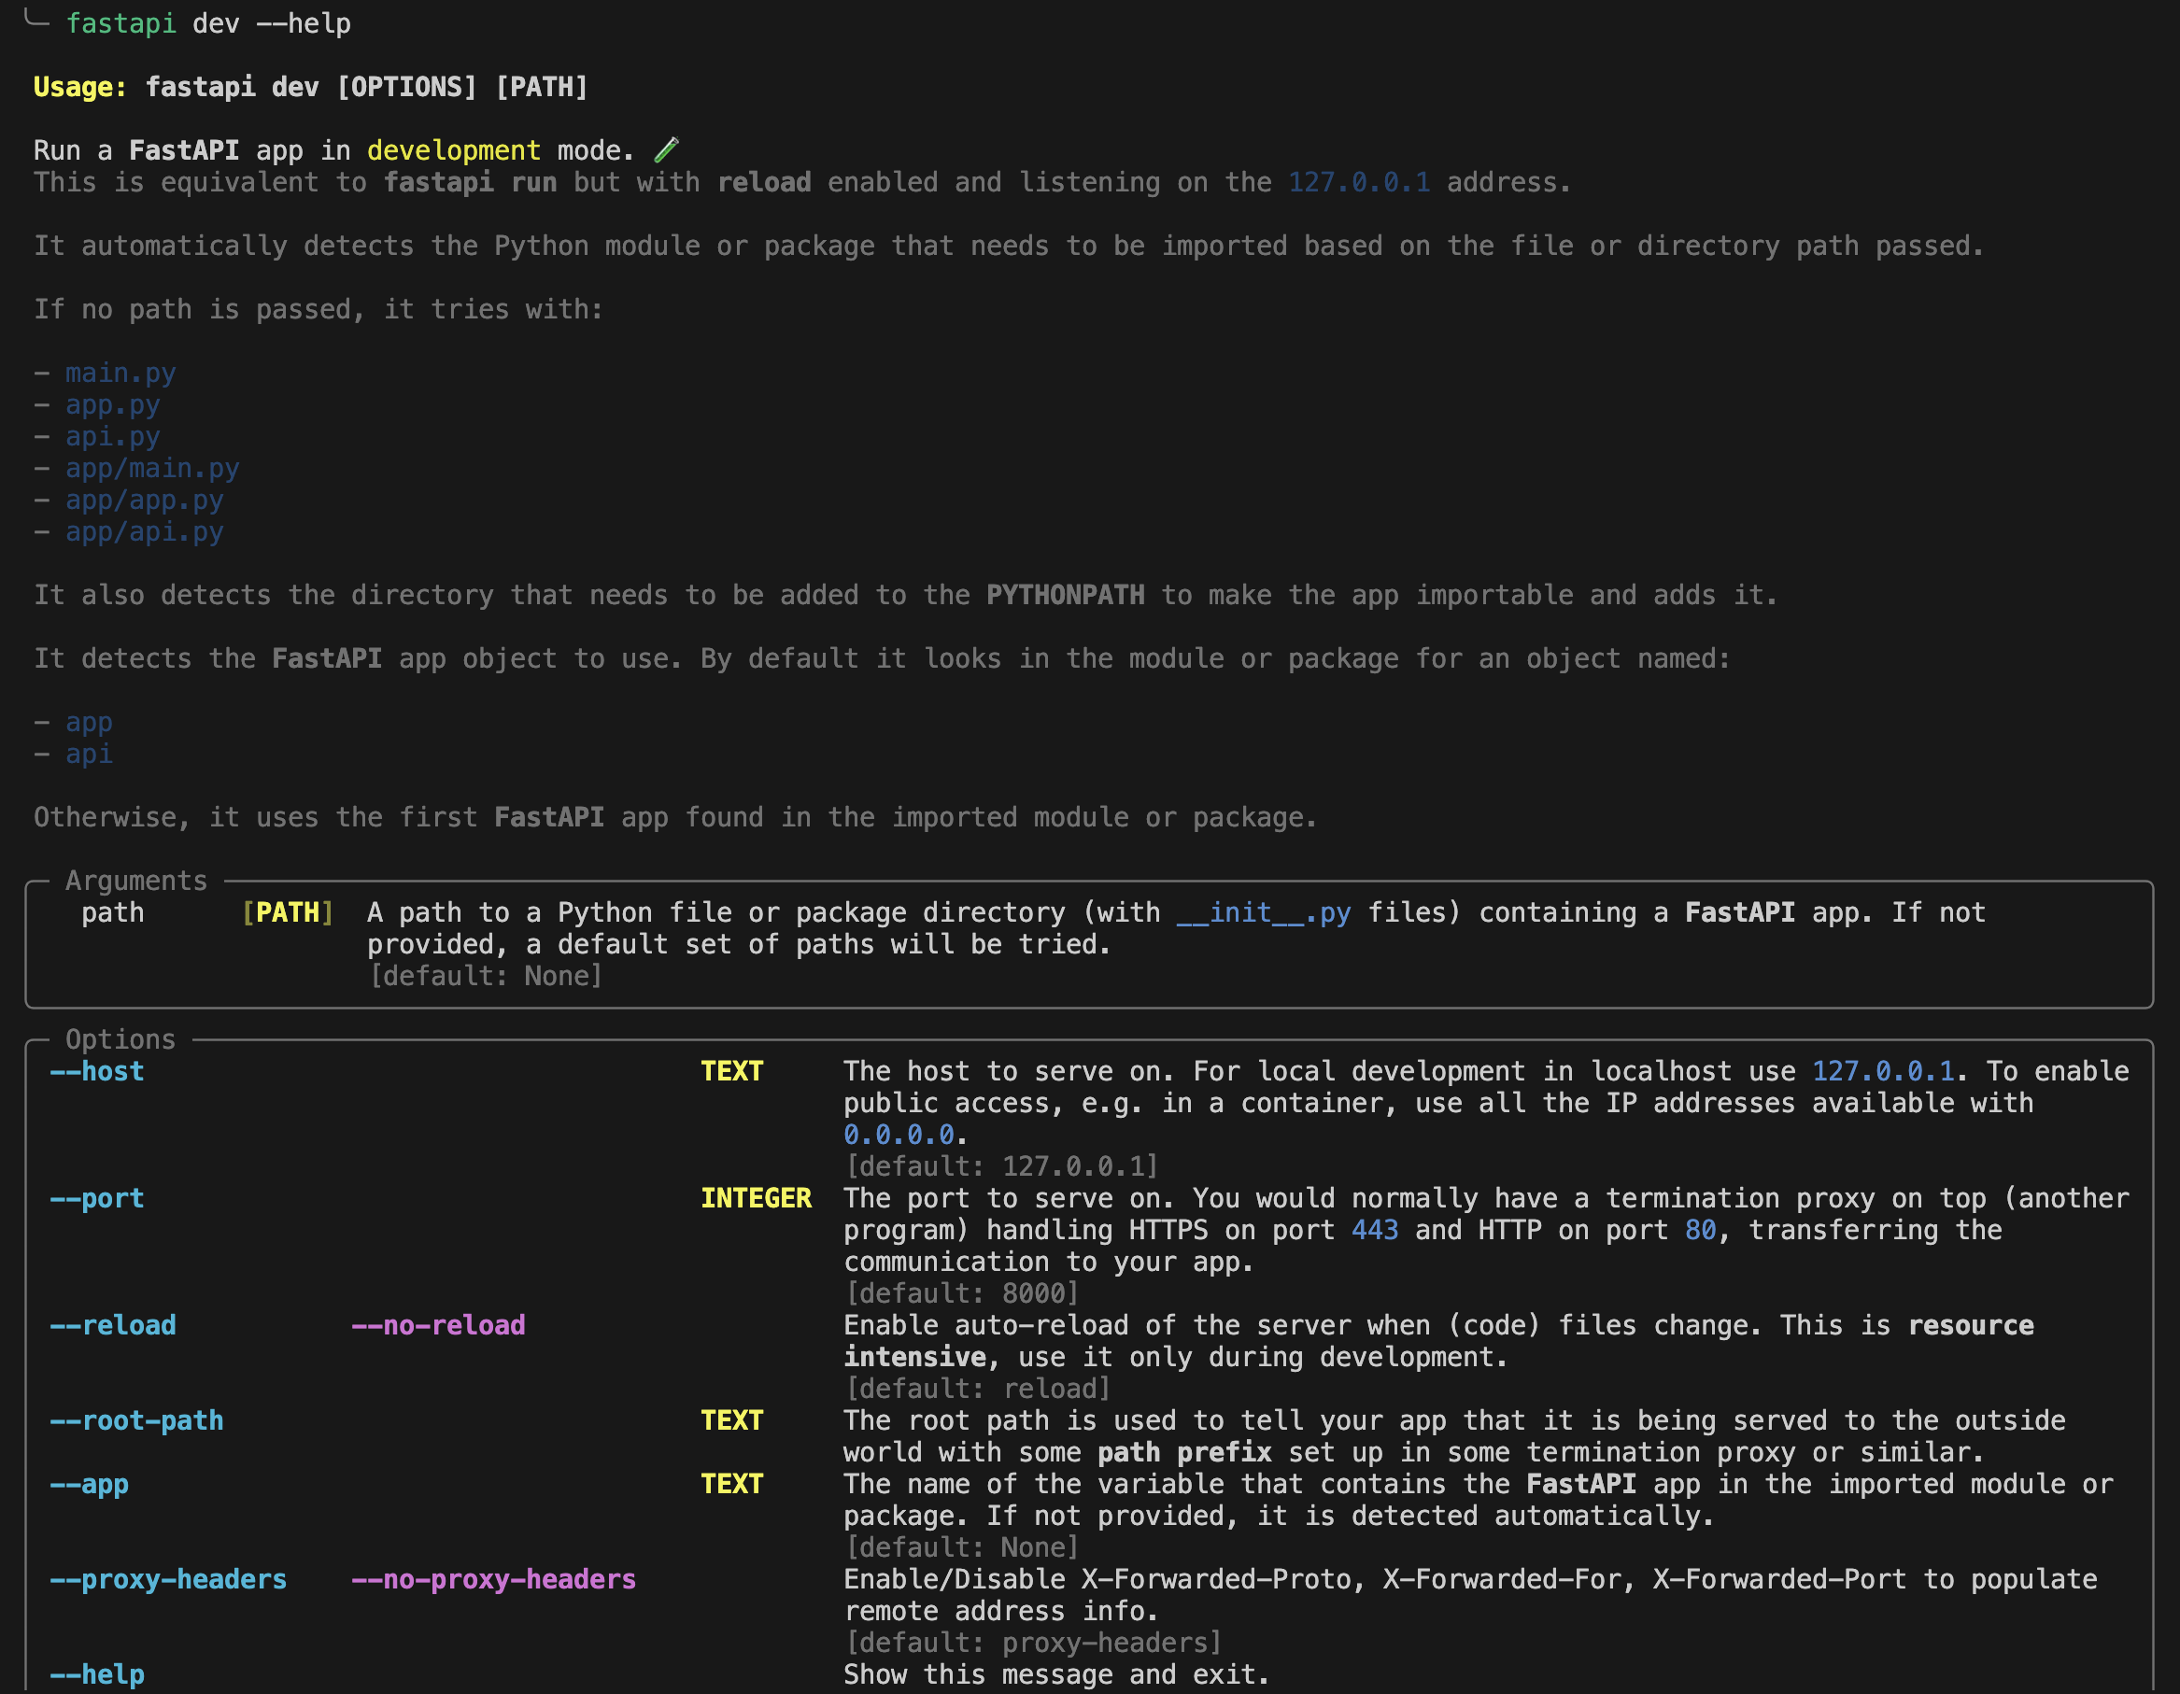
Task: Click the __init__.py file reference
Action: [1263, 912]
